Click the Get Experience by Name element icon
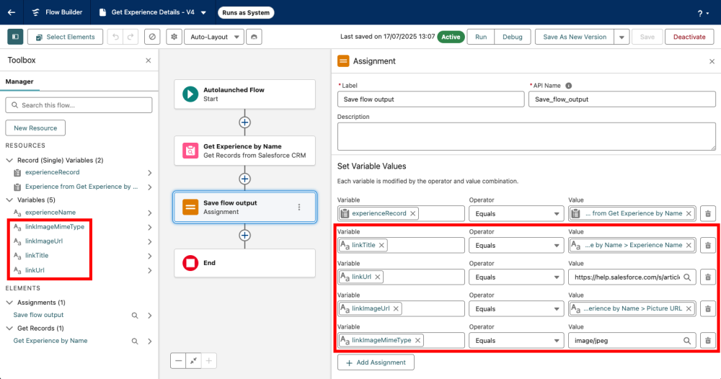This screenshot has height=379, width=721. pyautogui.click(x=190, y=150)
